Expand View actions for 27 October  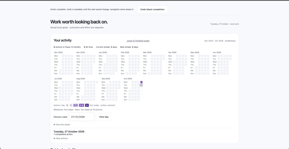61,138
